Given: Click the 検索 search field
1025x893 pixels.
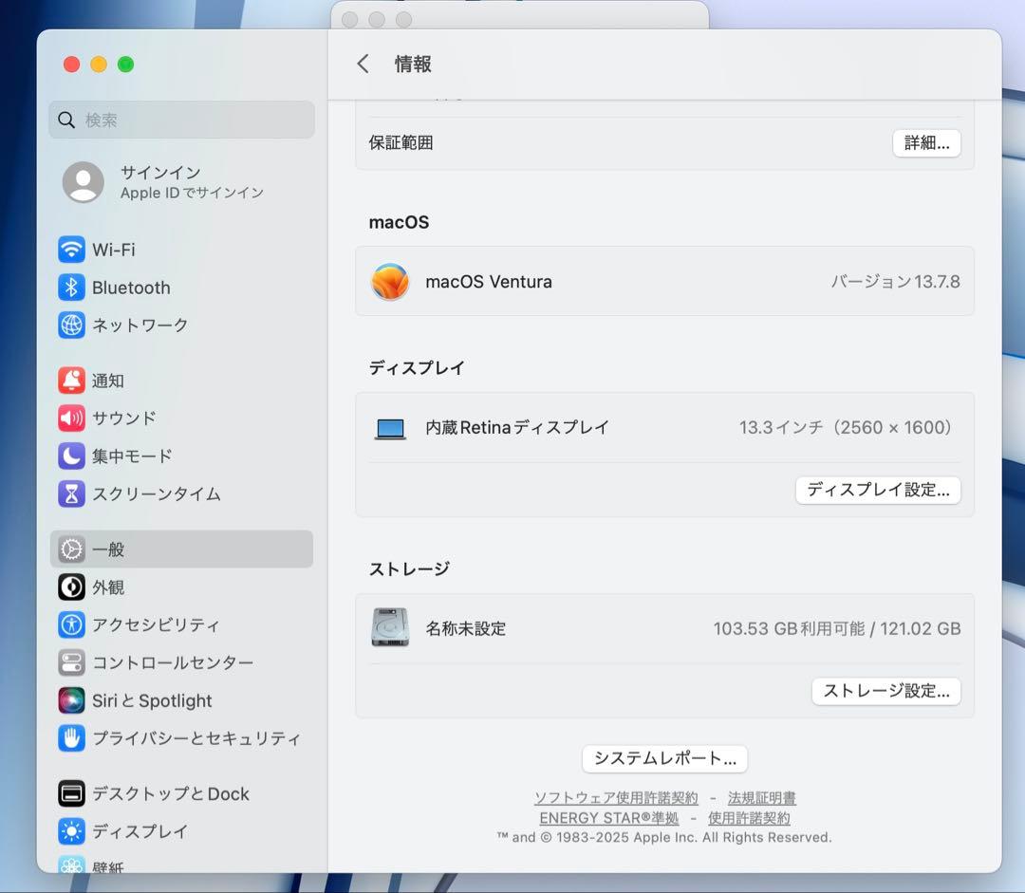Looking at the screenshot, I should pos(180,120).
